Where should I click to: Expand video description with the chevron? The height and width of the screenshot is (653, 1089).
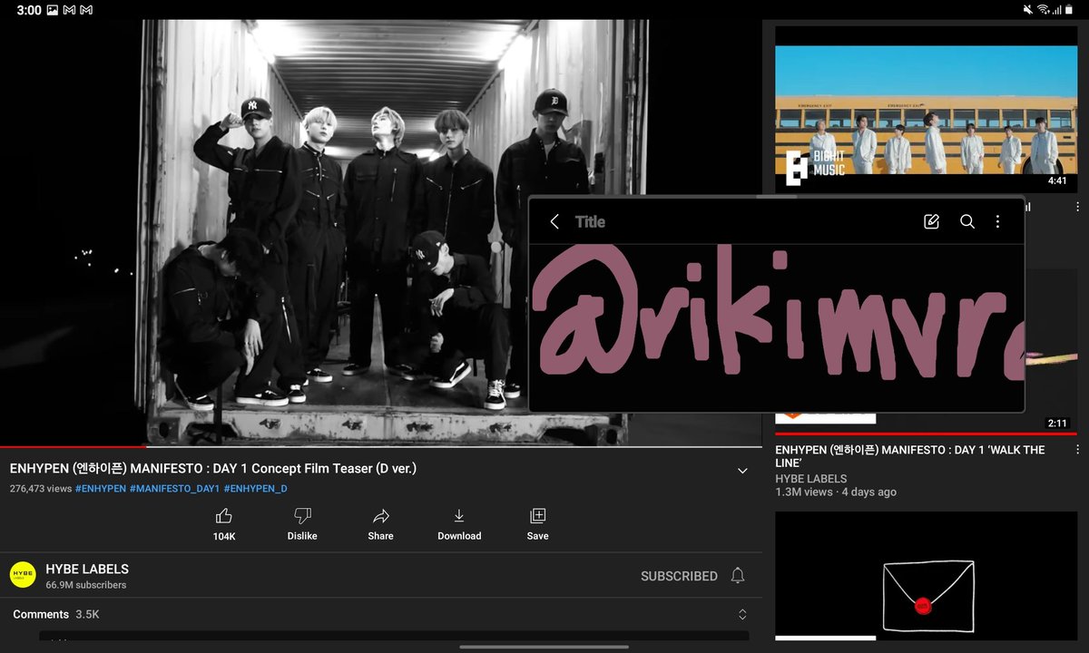[742, 471]
